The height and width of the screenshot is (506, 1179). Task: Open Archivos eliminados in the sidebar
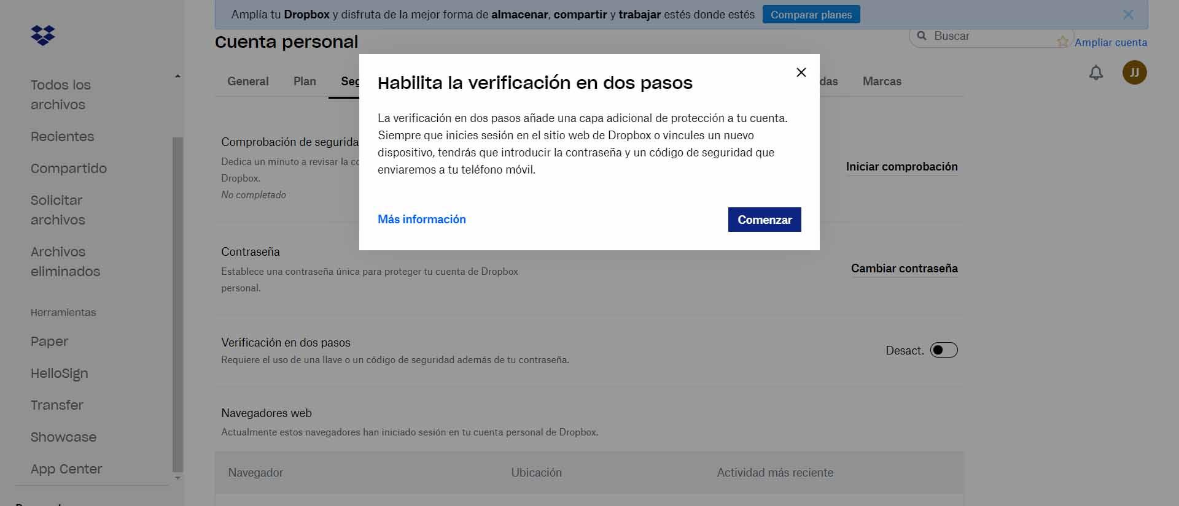[65, 261]
